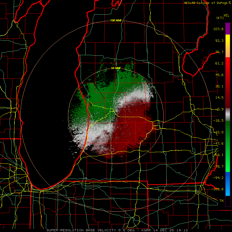
Task: Click the VEL legend title
Action: pyautogui.click(x=226, y=15)
